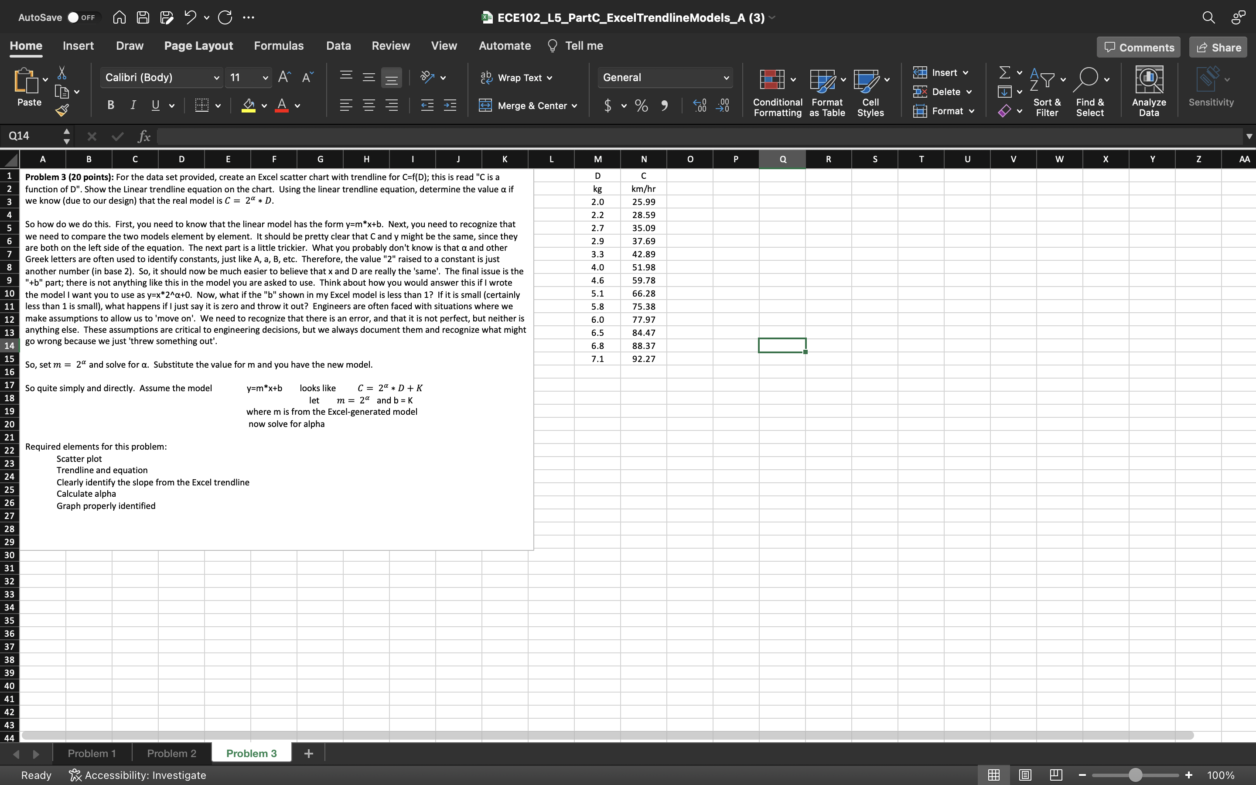
Task: Open the View ribbon tab
Action: (444, 46)
